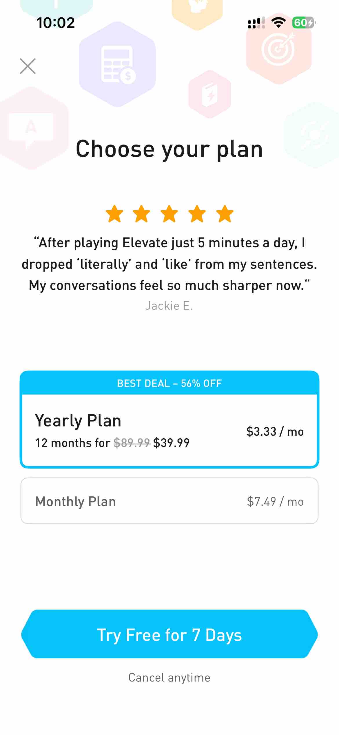Image resolution: width=339 pixels, height=735 pixels.
Task: Tap the cellular signal bars icon
Action: (x=256, y=23)
